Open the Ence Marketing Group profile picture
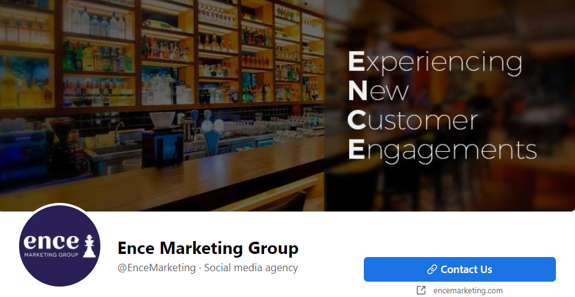The height and width of the screenshot is (297, 575). click(x=59, y=246)
